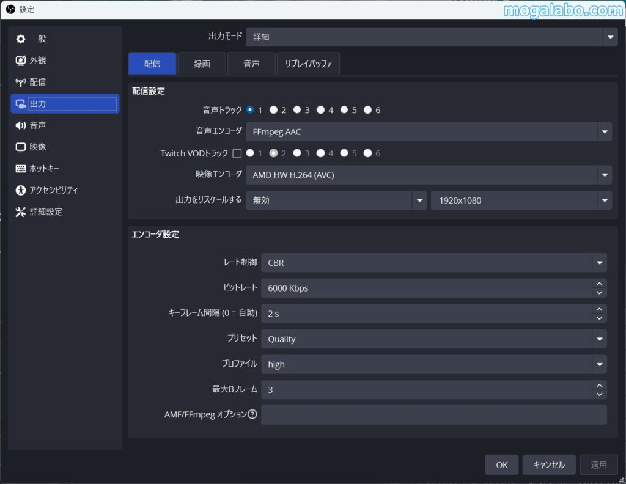
Task: Click the Video (映像) monitor icon
Action: pos(20,147)
